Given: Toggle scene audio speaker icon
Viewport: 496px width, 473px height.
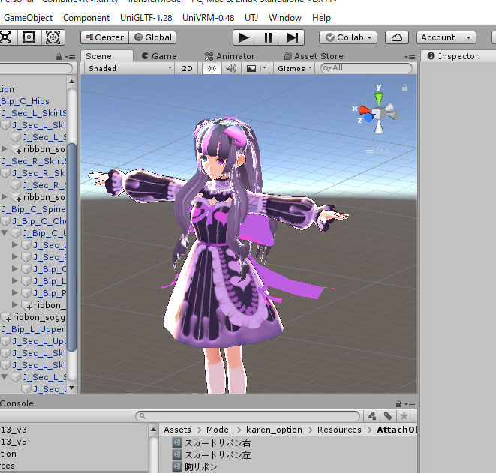Looking at the screenshot, I should point(231,68).
